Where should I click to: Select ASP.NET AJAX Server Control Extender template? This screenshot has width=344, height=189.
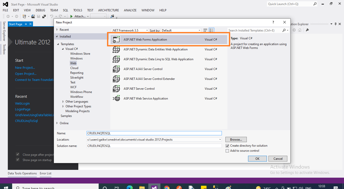[x=169, y=79]
